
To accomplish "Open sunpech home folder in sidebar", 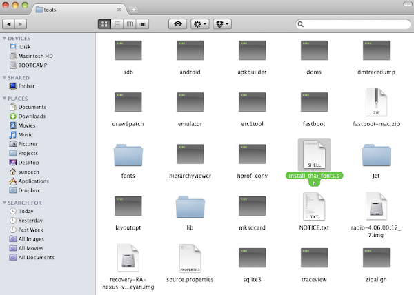I will pos(24,172).
